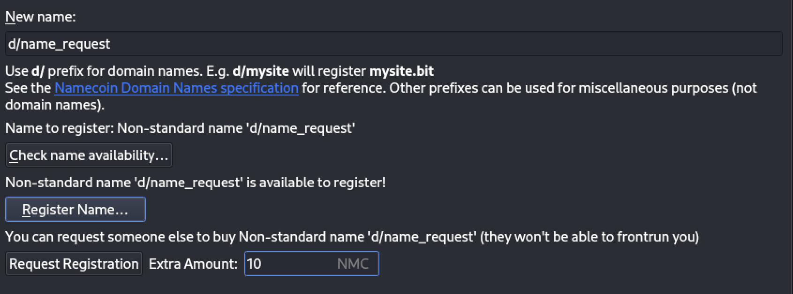
Task: Verify availability via Check name availability
Action: (x=89, y=154)
